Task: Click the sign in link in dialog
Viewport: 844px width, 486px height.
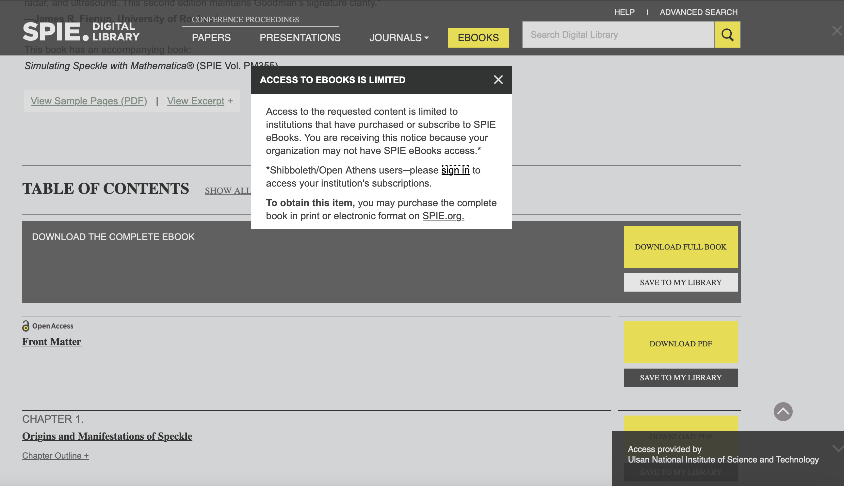Action: tap(455, 170)
